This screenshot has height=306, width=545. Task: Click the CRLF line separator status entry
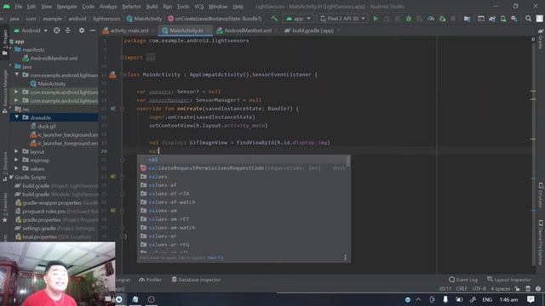(x=462, y=289)
